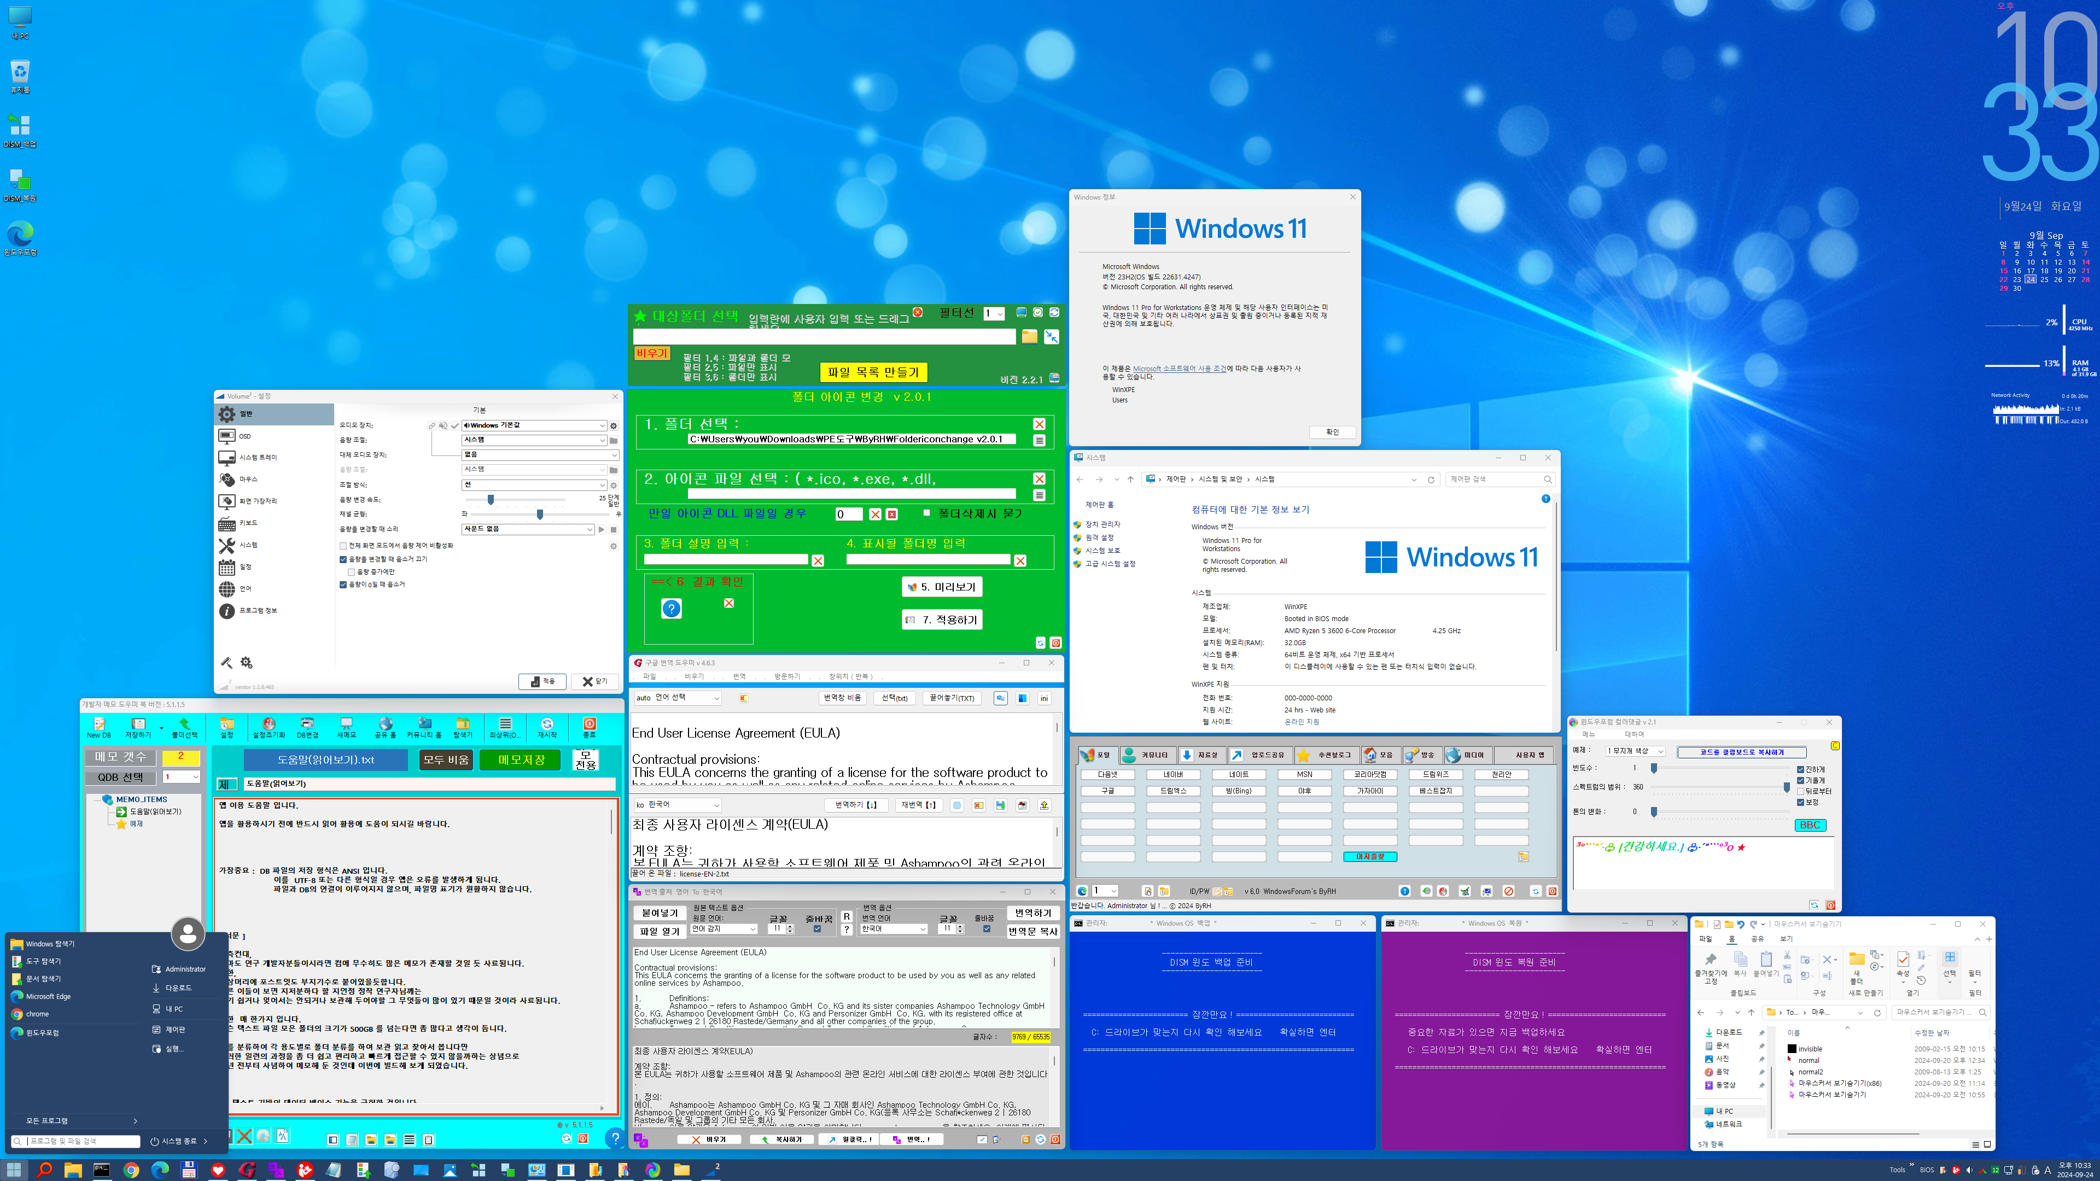Click the Windows Start button on taskbar
Image resolution: width=2100 pixels, height=1181 pixels.
click(15, 1170)
